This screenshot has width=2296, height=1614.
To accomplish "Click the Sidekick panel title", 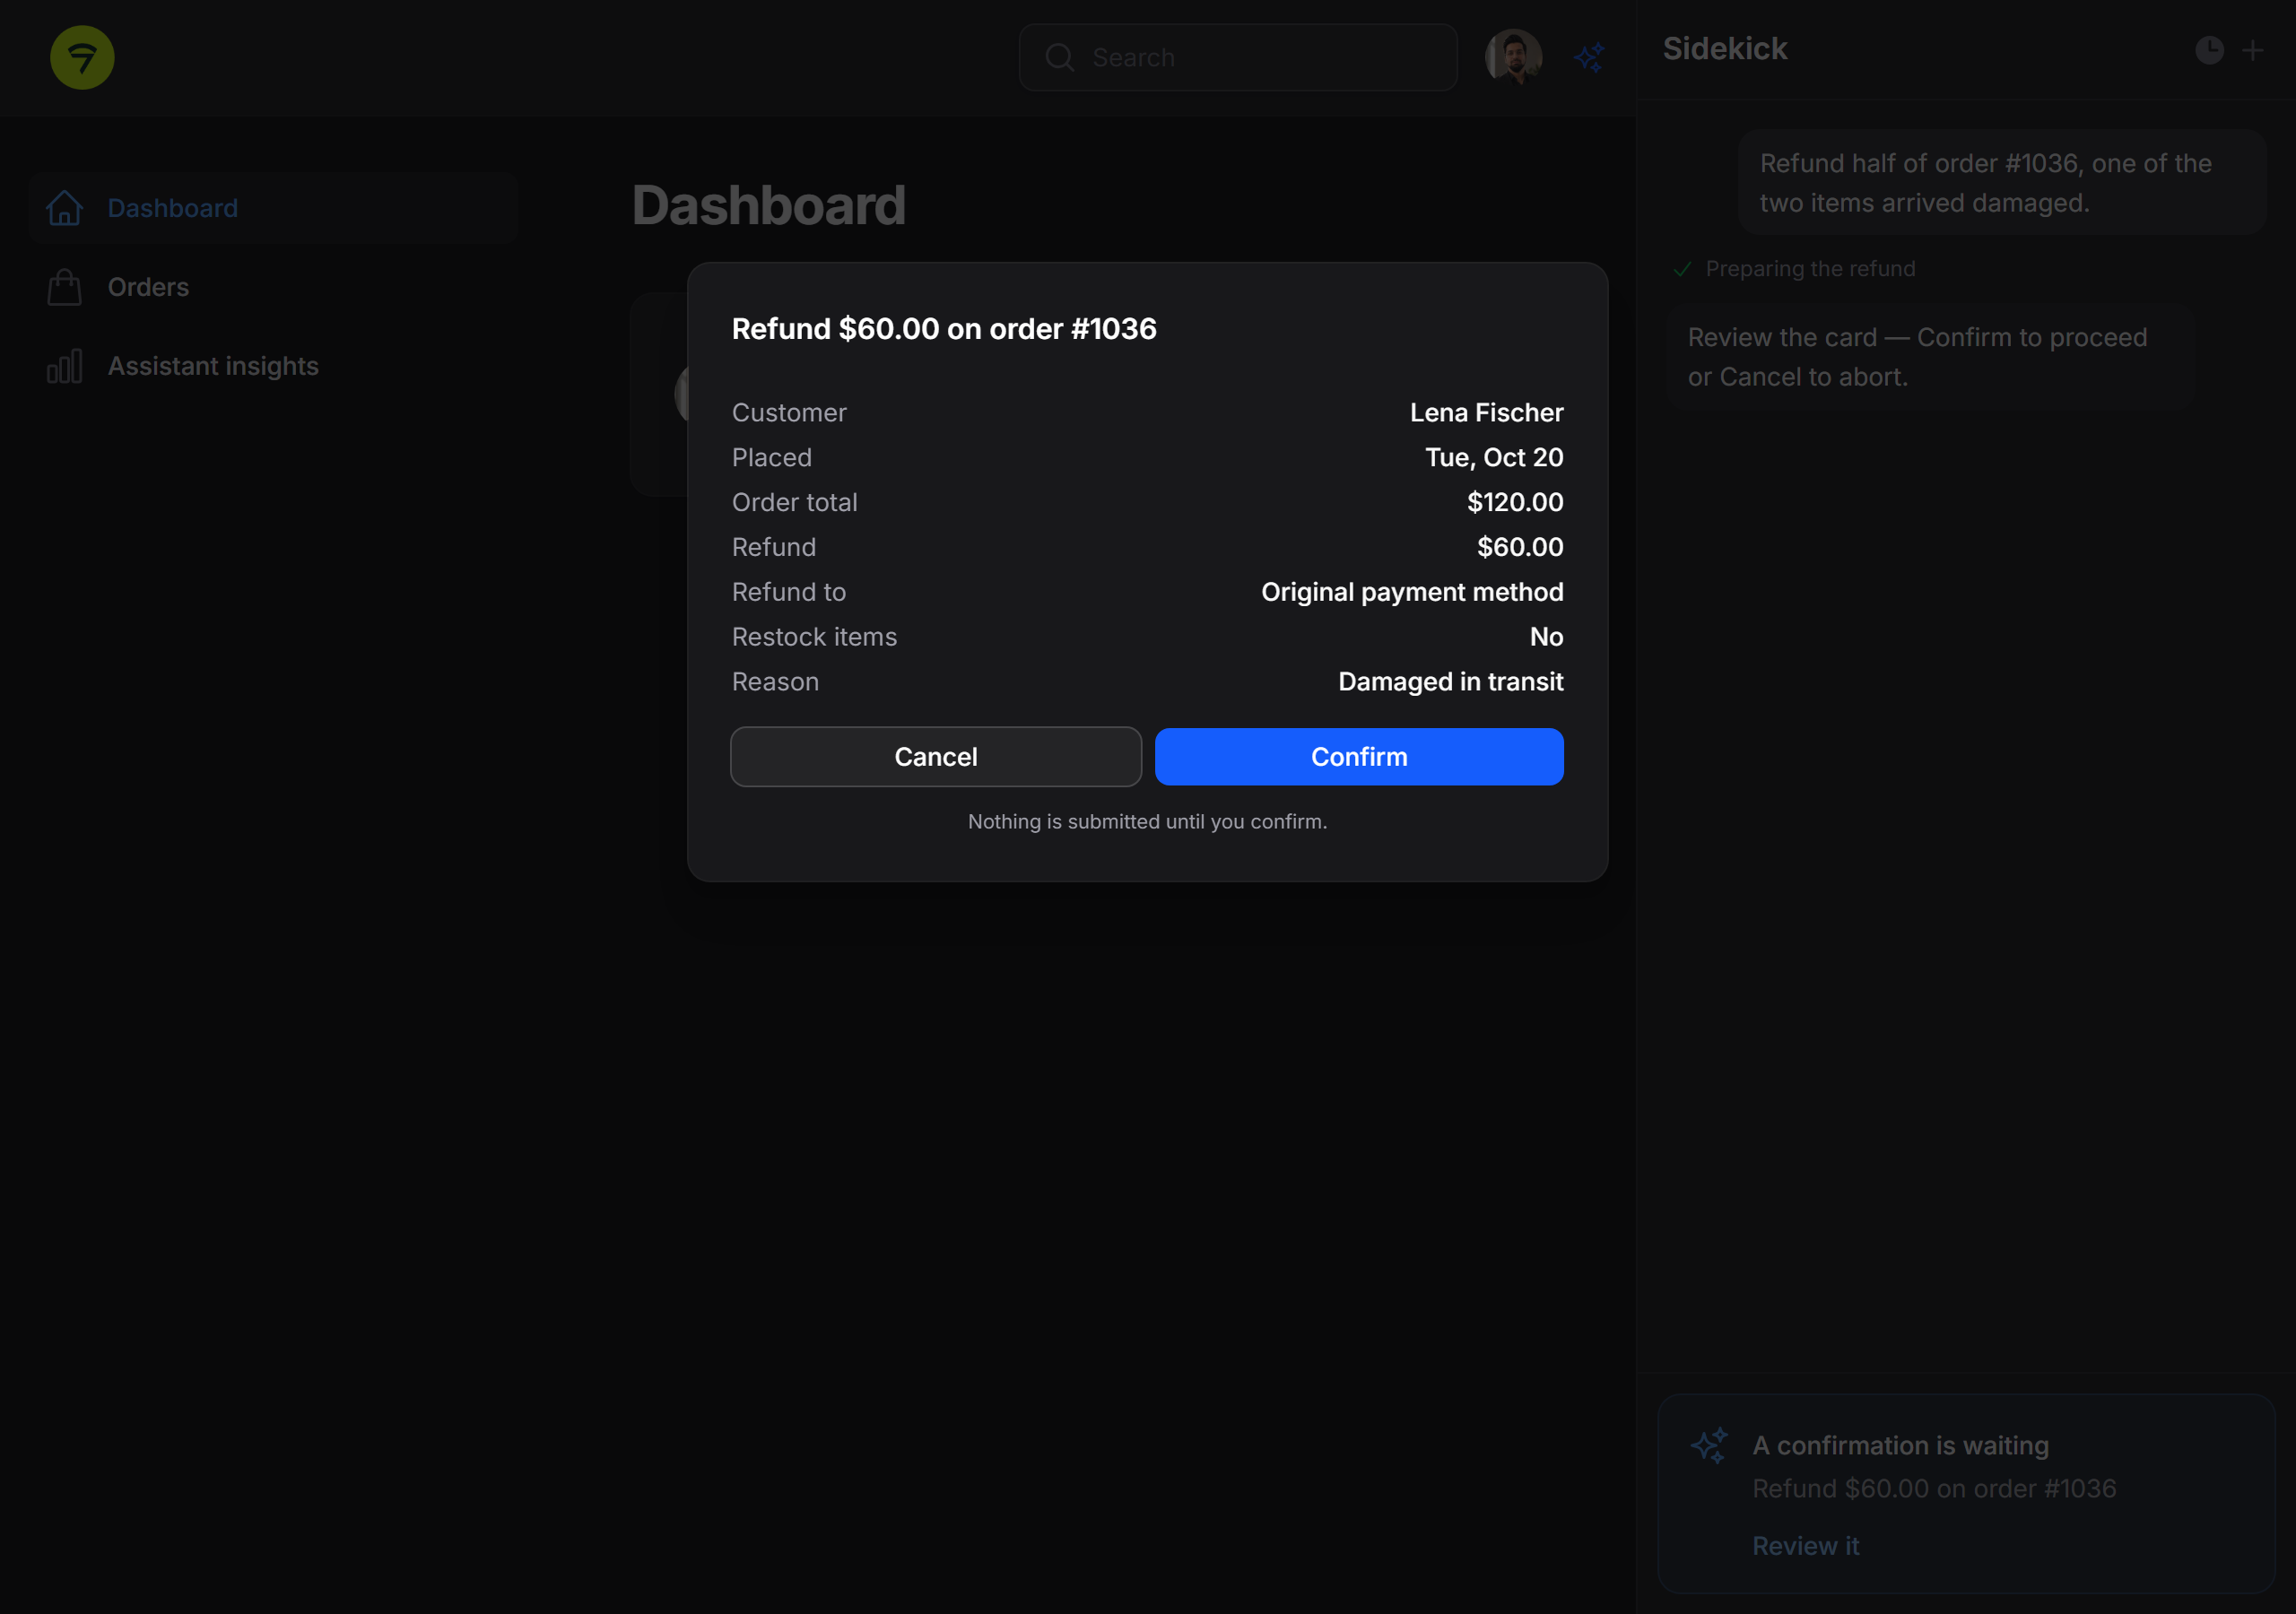I will click(x=1724, y=49).
